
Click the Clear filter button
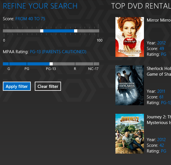tap(48, 86)
